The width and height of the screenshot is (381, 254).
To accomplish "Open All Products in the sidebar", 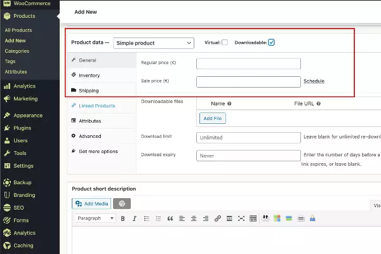I will [18, 30].
